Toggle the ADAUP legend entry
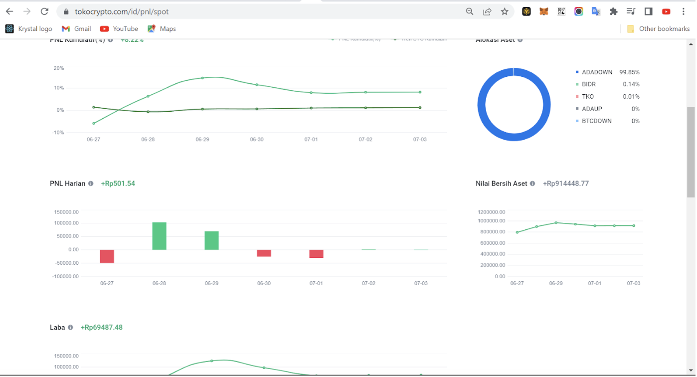This screenshot has width=697, height=377. tap(589, 109)
